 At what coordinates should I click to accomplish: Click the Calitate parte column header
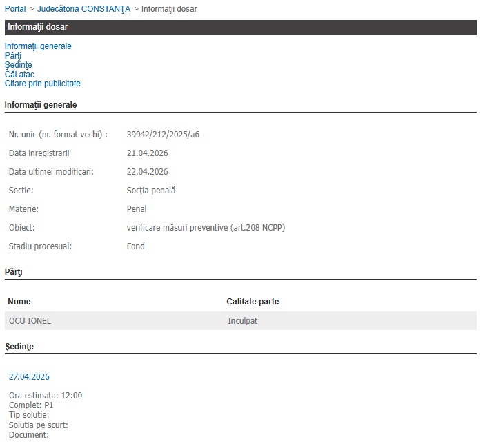[x=253, y=302]
